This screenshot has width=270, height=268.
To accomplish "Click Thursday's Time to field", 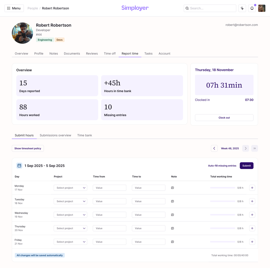I will coord(149,228).
